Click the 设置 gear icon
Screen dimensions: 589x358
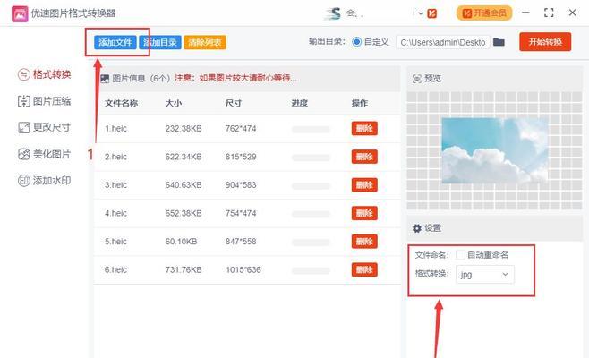416,228
